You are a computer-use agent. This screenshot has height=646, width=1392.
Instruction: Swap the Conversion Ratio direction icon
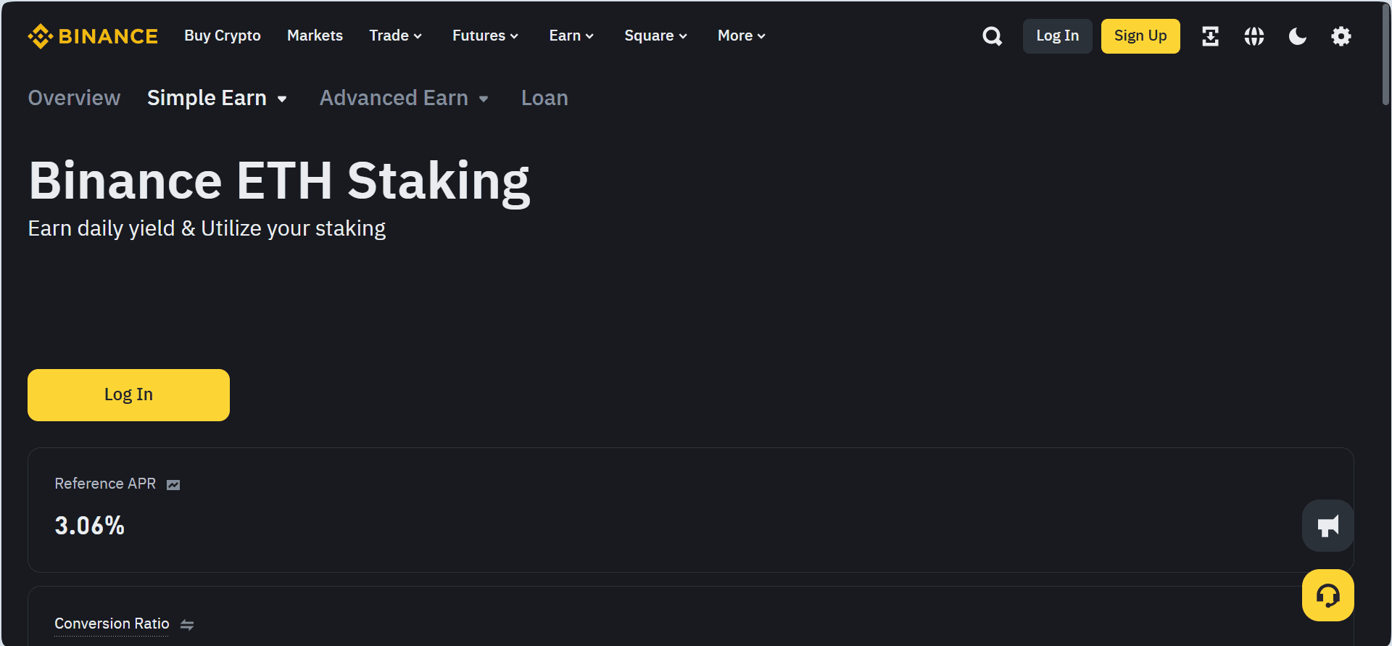click(187, 625)
